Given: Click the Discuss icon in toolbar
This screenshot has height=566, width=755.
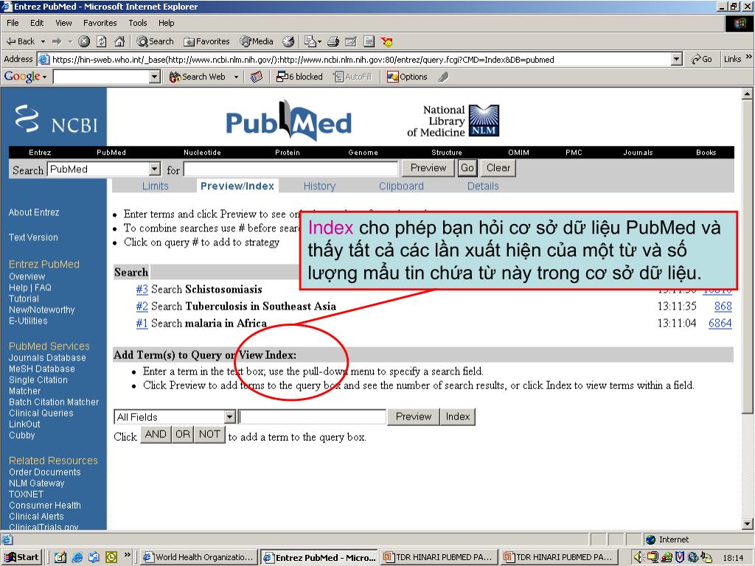Looking at the screenshot, I should (369, 41).
